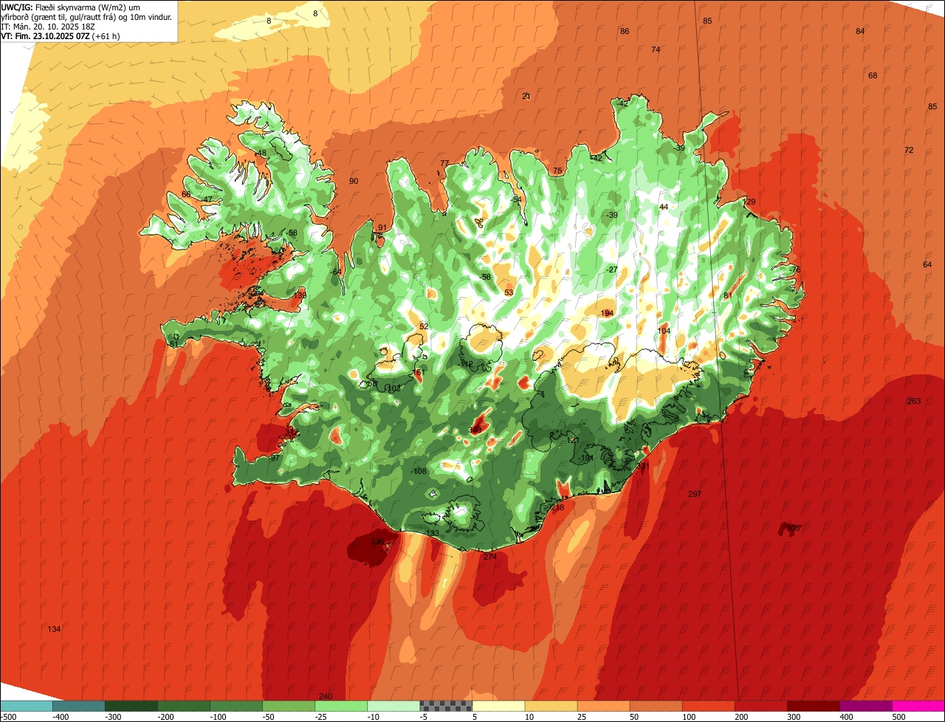Select the -48 value in the Westfjords
Viewport: 945px width, 722px height.
(x=260, y=153)
